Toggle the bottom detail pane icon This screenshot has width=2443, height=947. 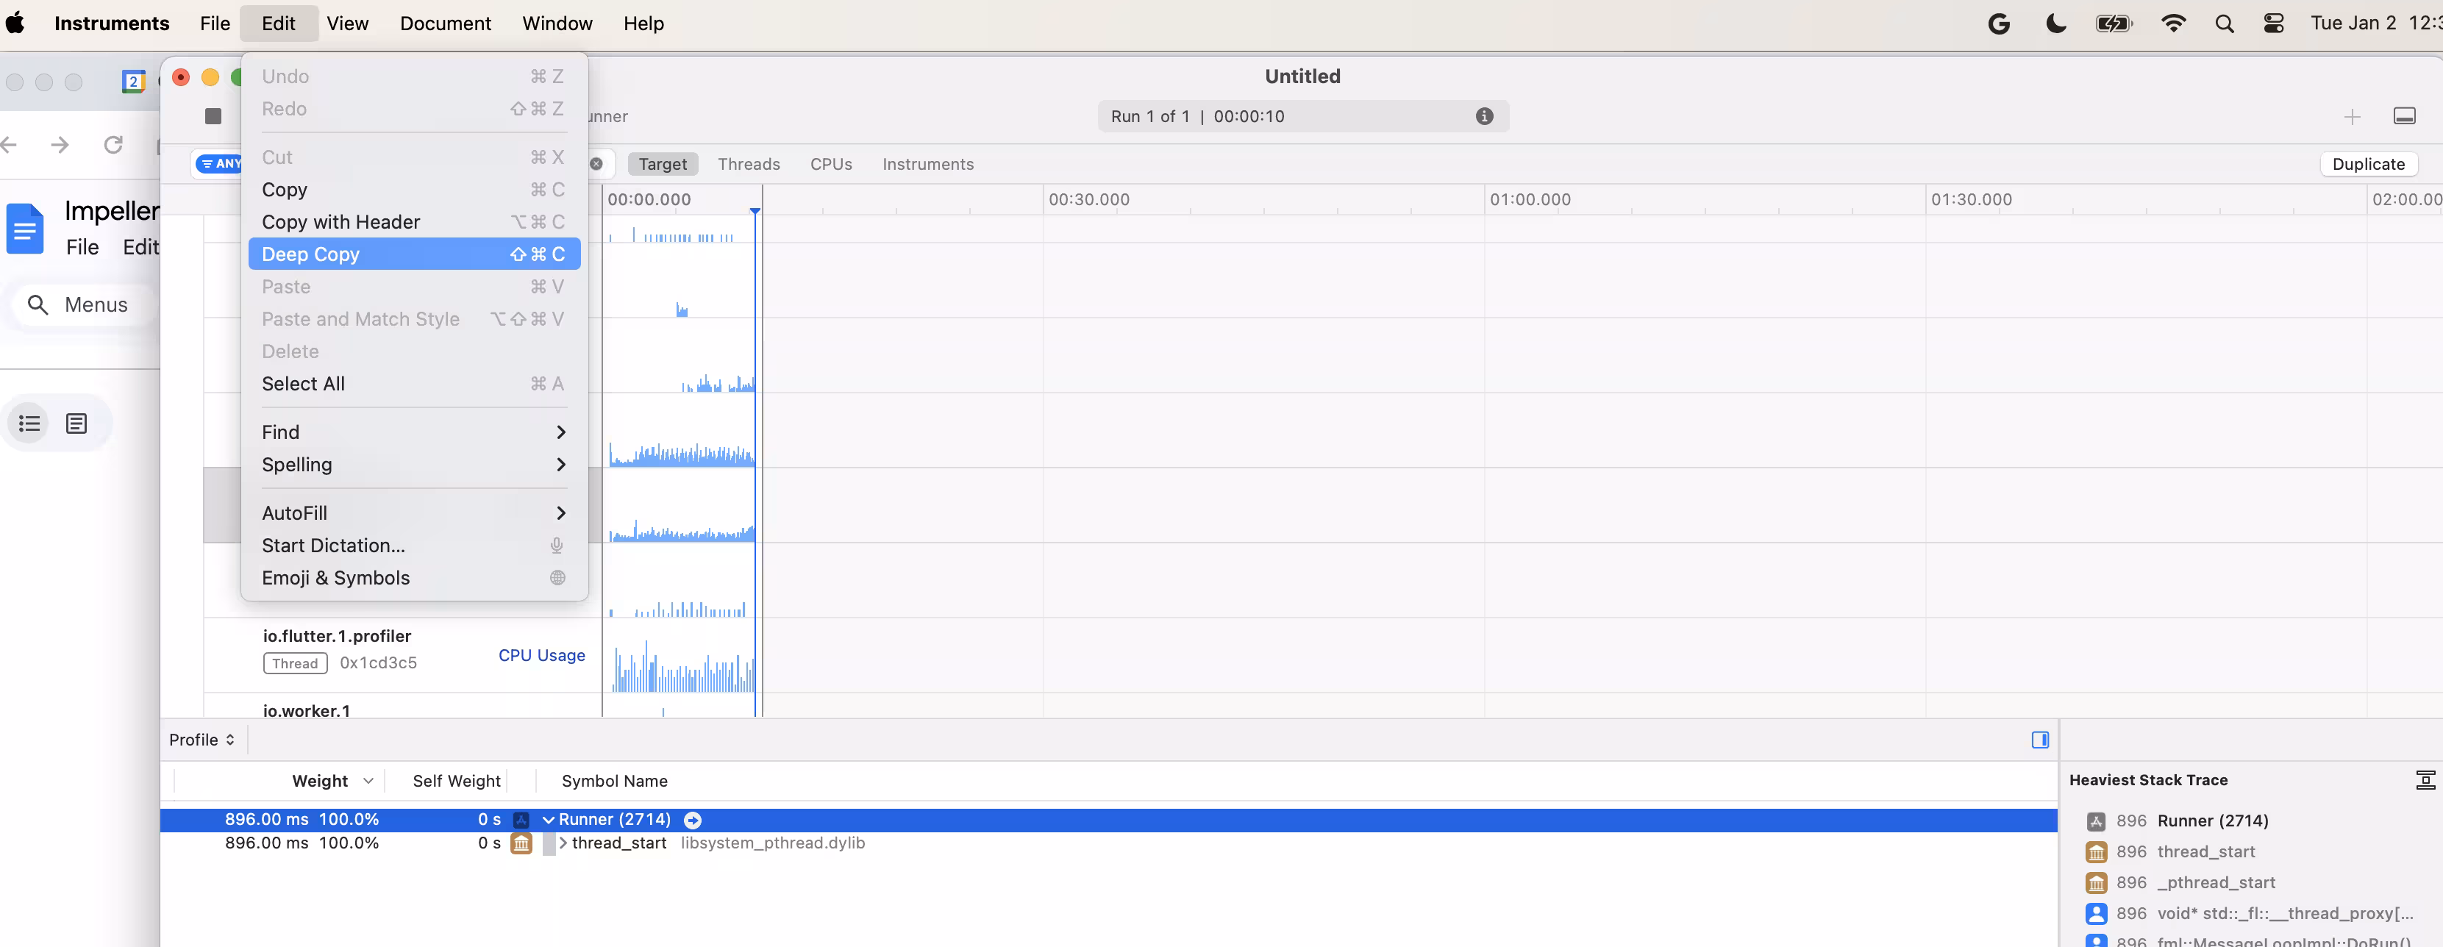(x=2404, y=115)
